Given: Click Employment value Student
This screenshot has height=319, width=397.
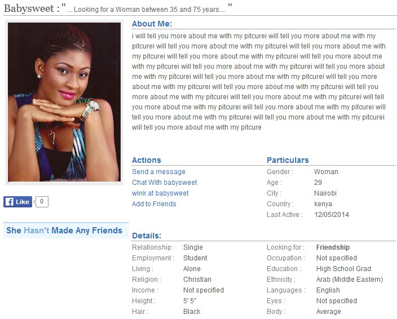Looking at the screenshot, I should pyautogui.click(x=195, y=258).
